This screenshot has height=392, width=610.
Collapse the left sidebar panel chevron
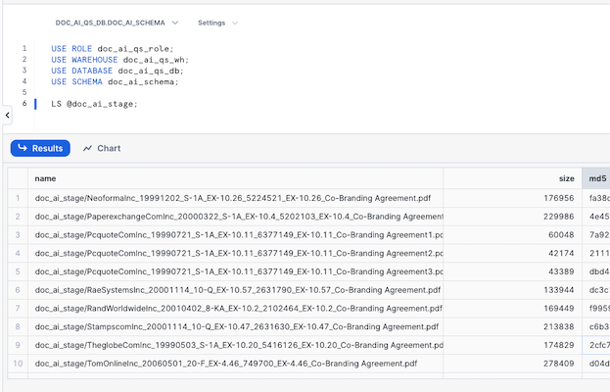click(6, 116)
